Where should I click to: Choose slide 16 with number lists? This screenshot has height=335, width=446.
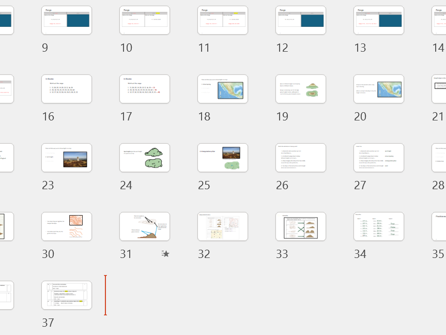click(67, 89)
